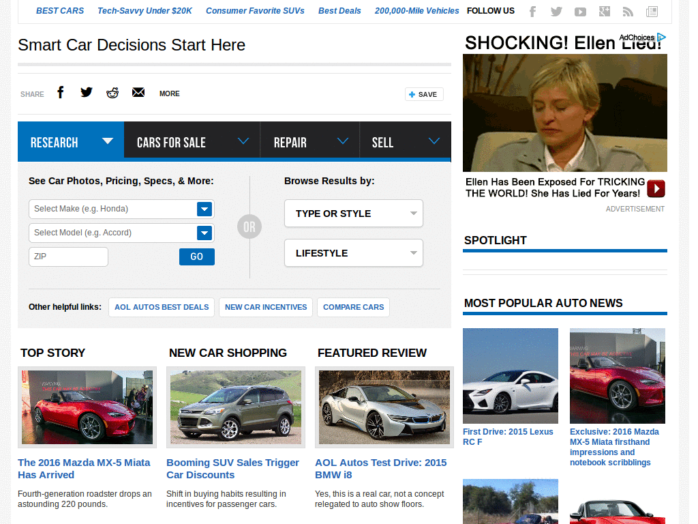Click the Ford SUV shopping thumbnail
Viewport: 698px width, 524px height.
click(236, 407)
